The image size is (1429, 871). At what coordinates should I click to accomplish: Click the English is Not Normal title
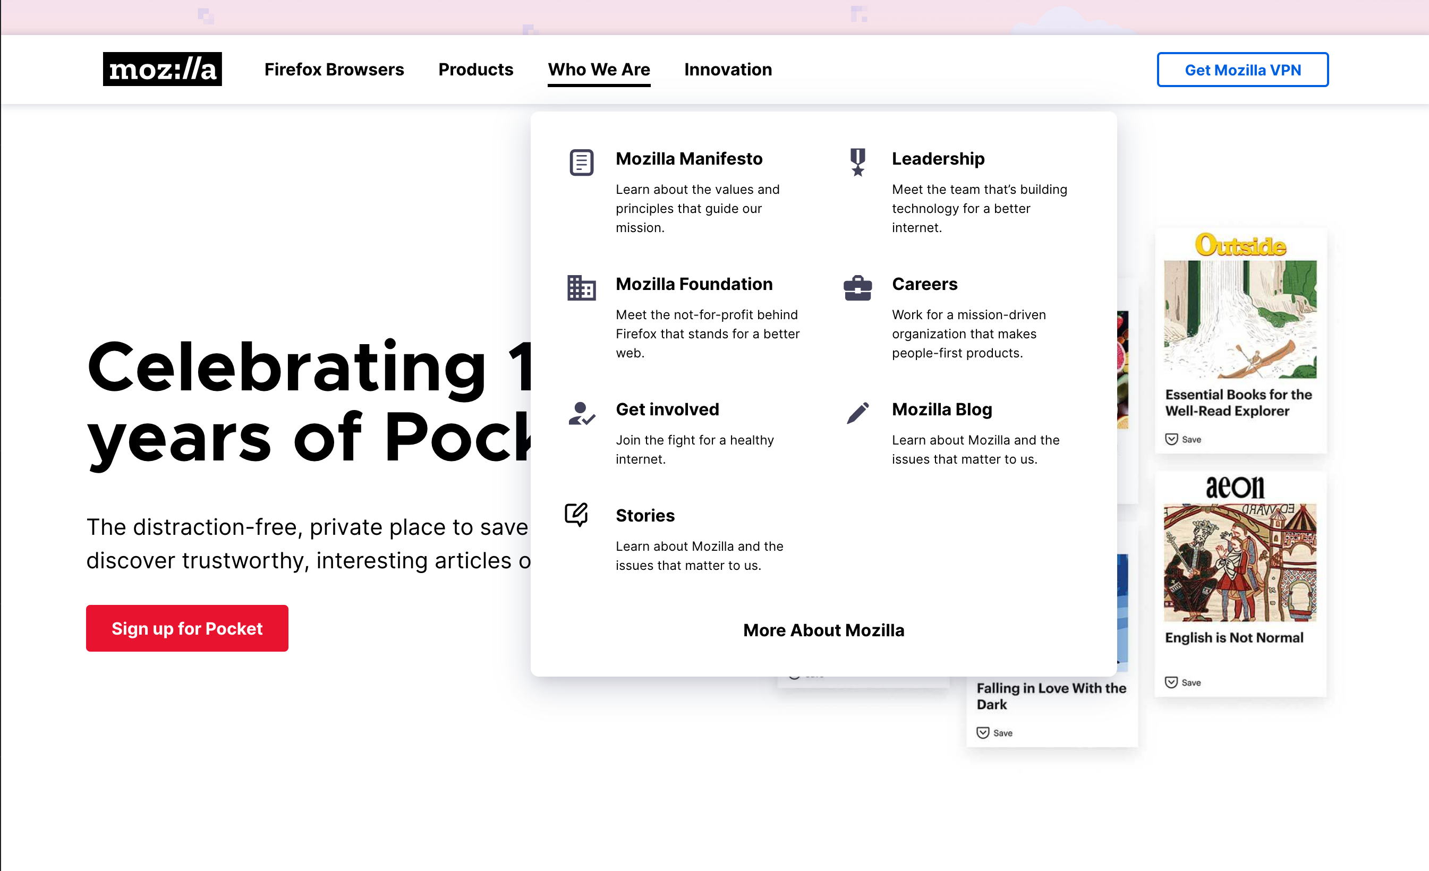coord(1234,637)
